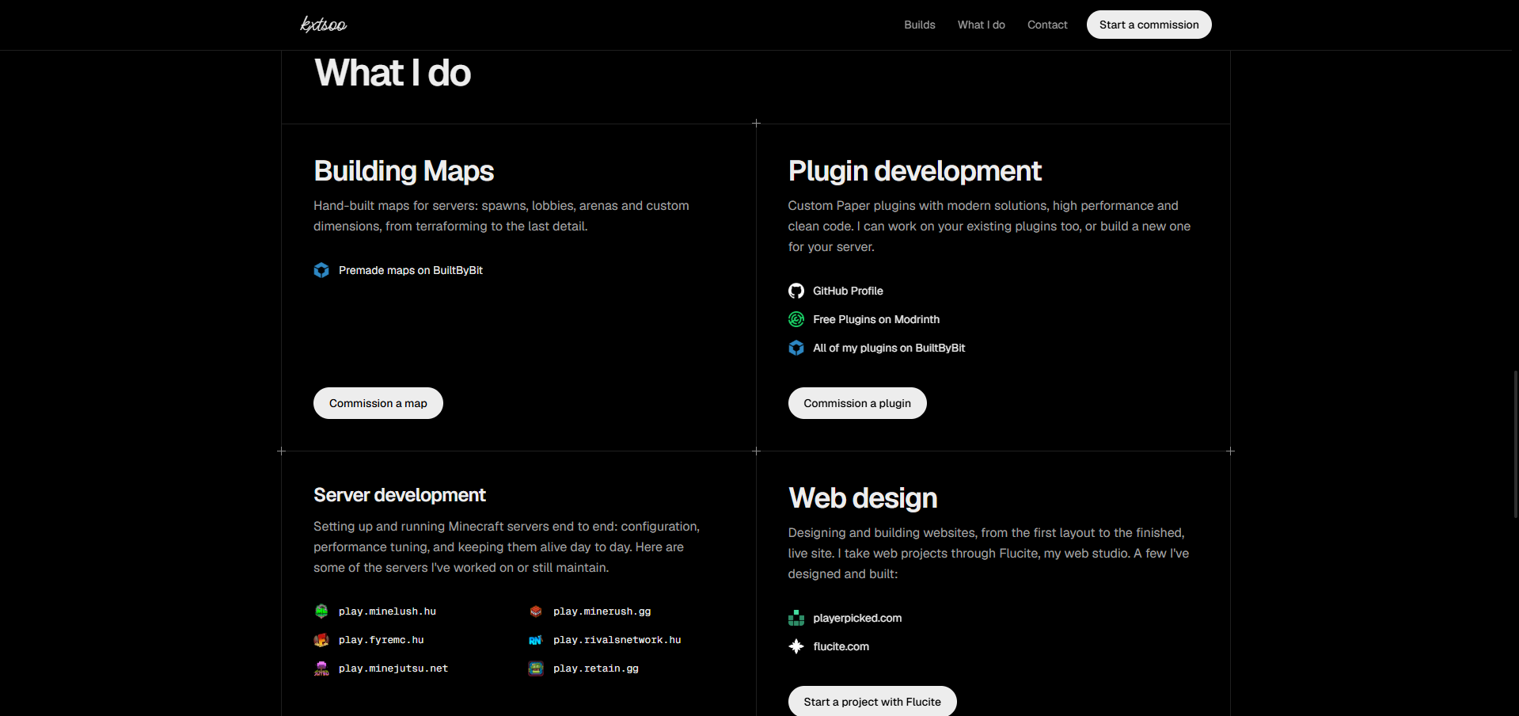Image resolution: width=1519 pixels, height=716 pixels.
Task: Click the Server development heading
Action: pos(400,495)
